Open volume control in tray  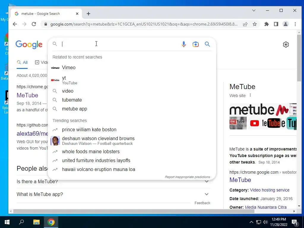point(265,222)
